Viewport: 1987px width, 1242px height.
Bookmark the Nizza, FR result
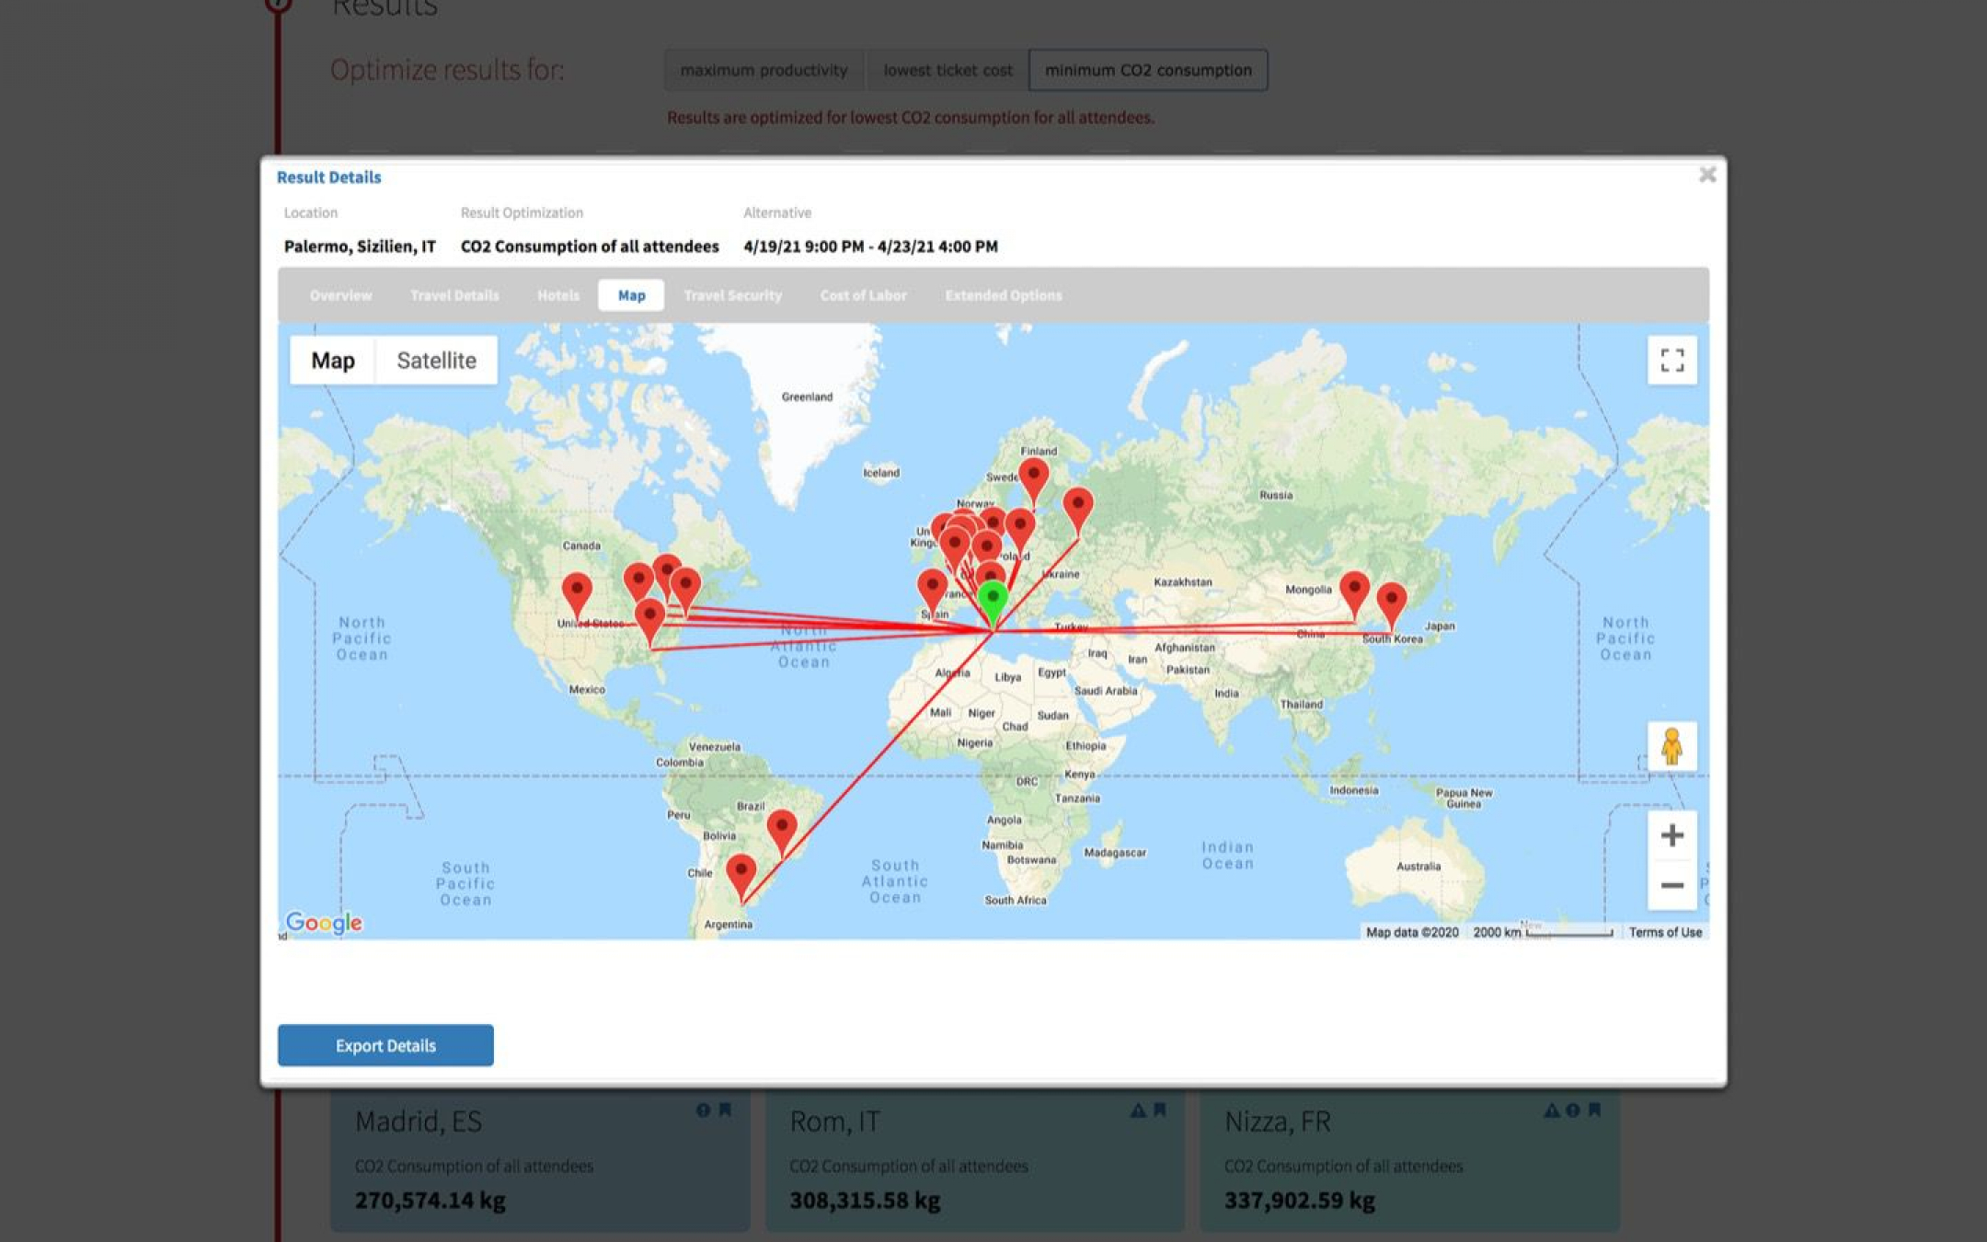(1596, 1109)
